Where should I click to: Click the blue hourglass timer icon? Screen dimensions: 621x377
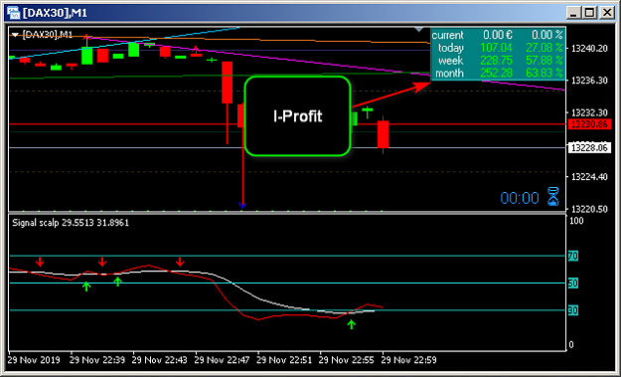pyautogui.click(x=552, y=197)
